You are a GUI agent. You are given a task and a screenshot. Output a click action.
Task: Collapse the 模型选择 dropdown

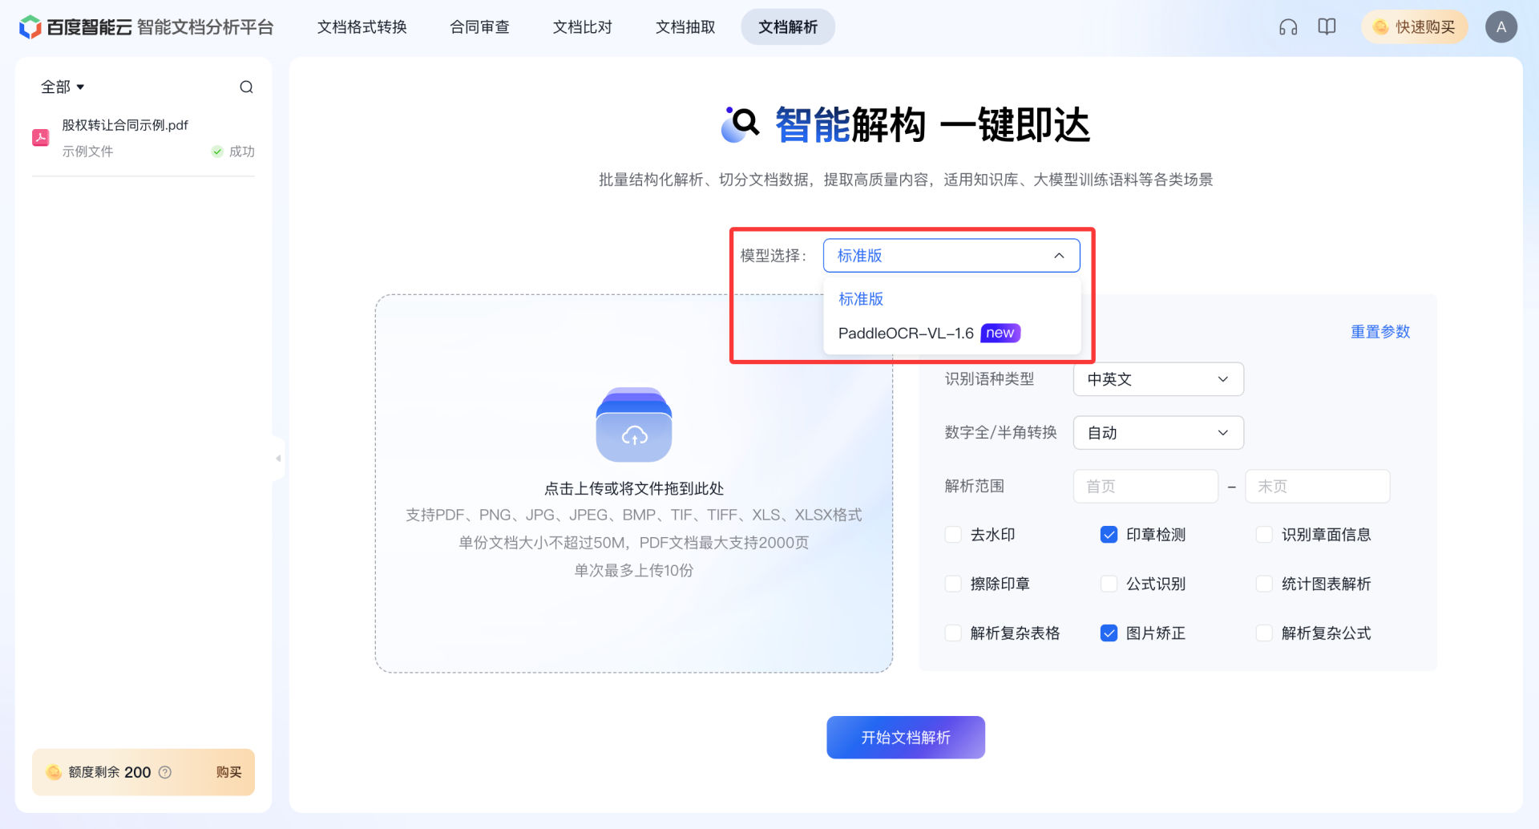click(x=951, y=256)
